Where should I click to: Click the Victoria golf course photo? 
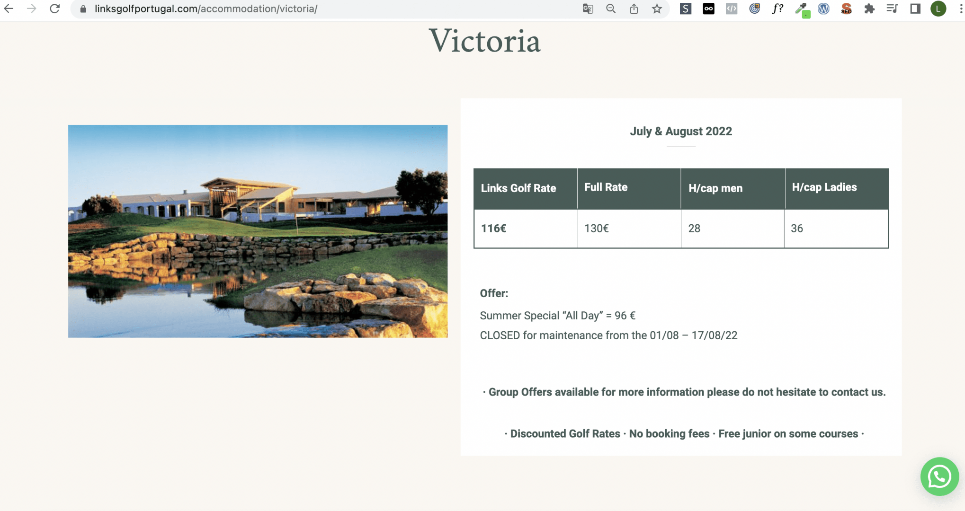258,231
